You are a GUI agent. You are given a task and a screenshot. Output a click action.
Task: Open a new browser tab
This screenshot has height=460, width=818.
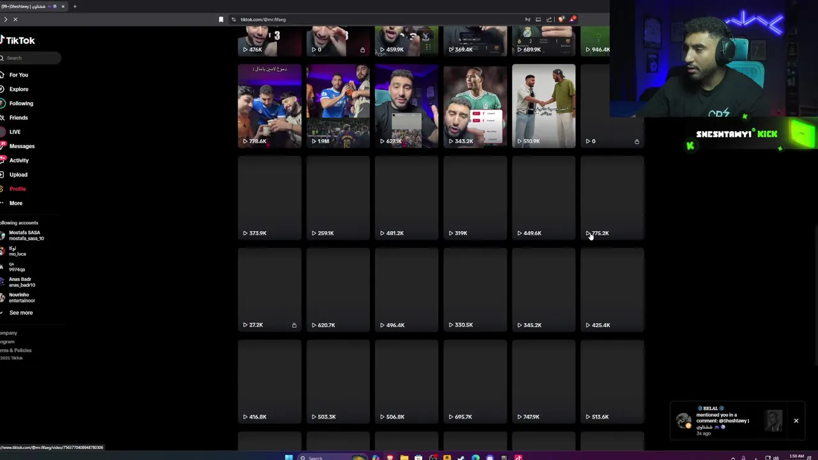point(75,6)
